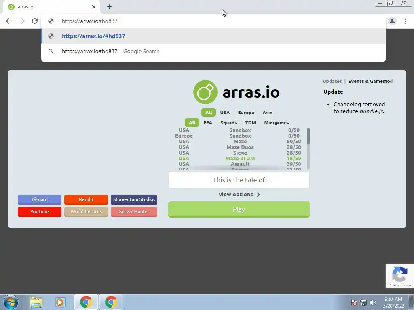This screenshot has width=414, height=310.
Task: Select the All region filter
Action: pos(209,113)
